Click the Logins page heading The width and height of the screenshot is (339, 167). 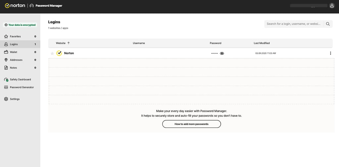[54, 22]
